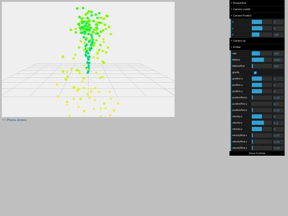Click the lifetime value field showing 3000

(278, 60)
